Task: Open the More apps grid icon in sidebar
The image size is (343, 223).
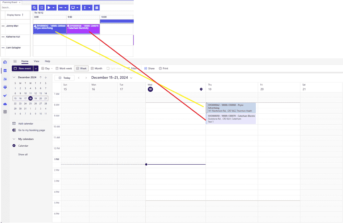Action: [x=5, y=112]
